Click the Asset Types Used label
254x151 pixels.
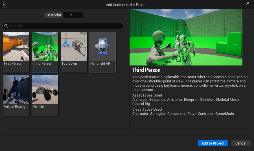pyautogui.click(x=147, y=95)
